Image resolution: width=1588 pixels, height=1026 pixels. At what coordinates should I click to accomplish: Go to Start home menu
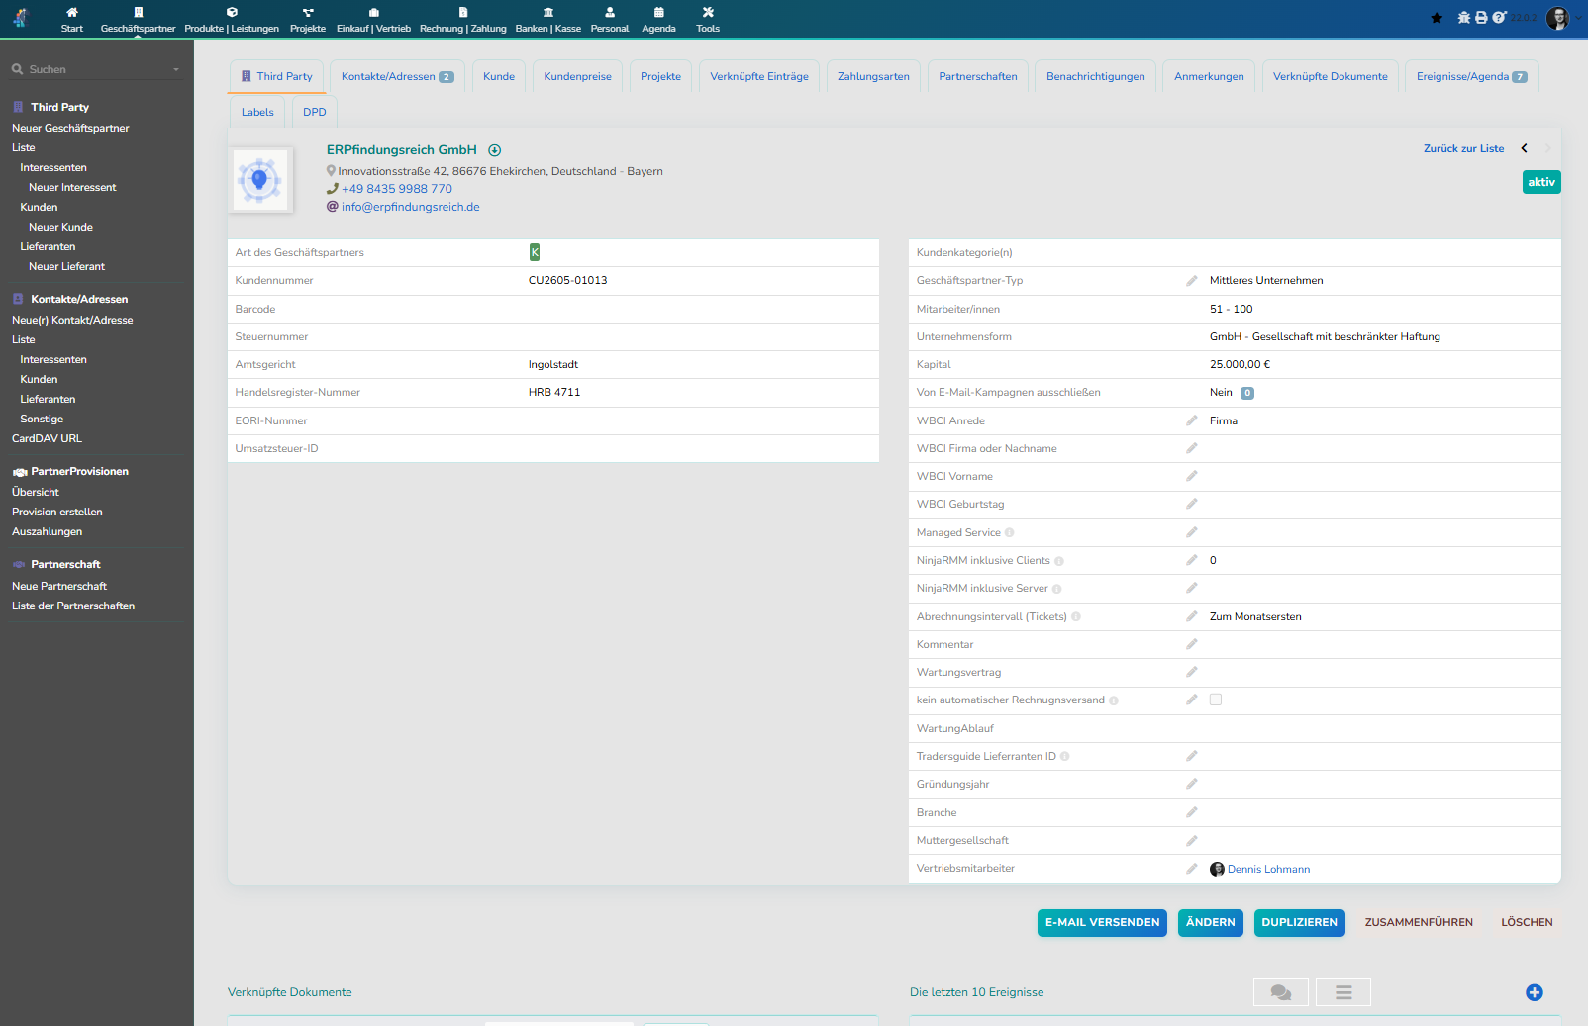tap(72, 20)
